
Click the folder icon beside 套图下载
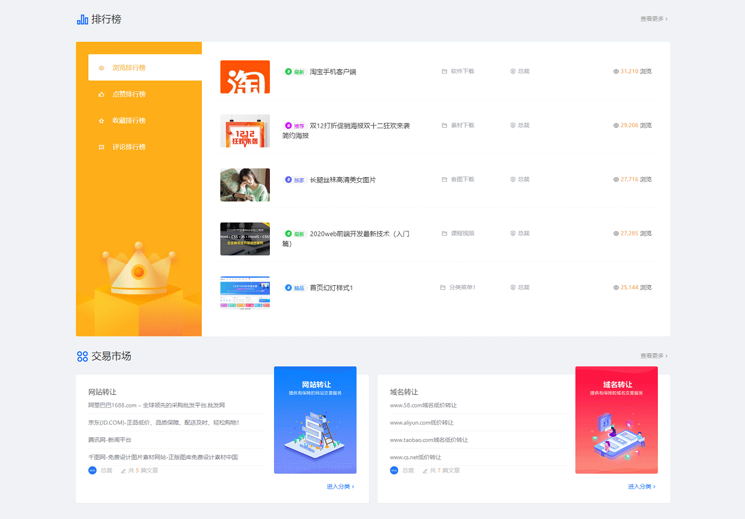point(444,179)
